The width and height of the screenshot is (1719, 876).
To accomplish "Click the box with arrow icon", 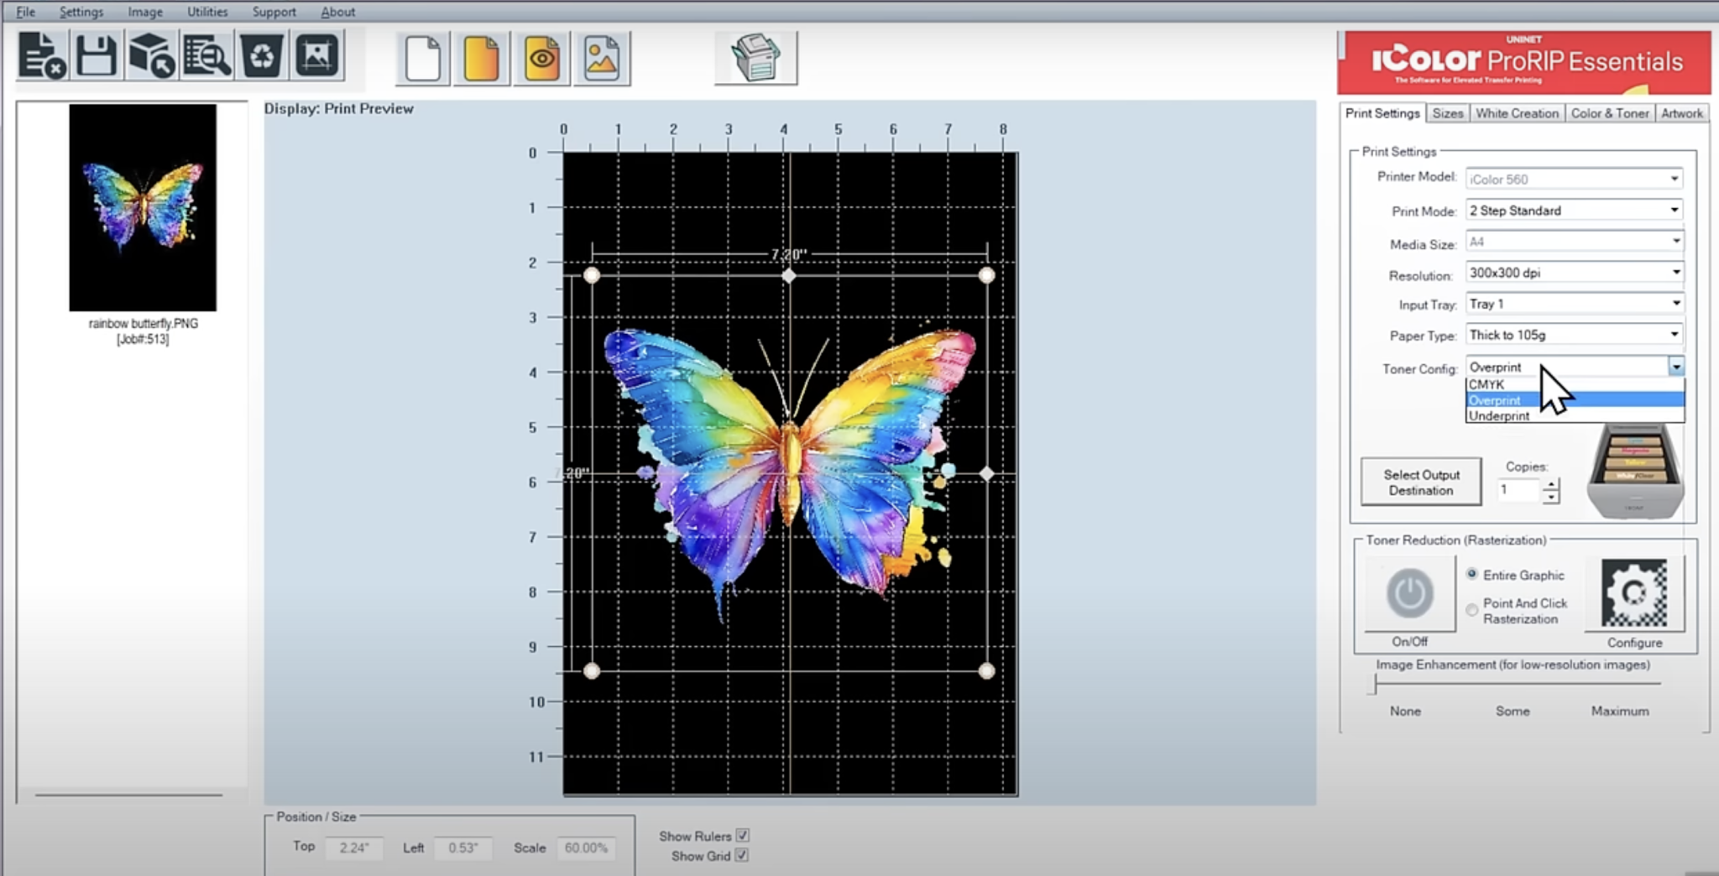I will (151, 57).
